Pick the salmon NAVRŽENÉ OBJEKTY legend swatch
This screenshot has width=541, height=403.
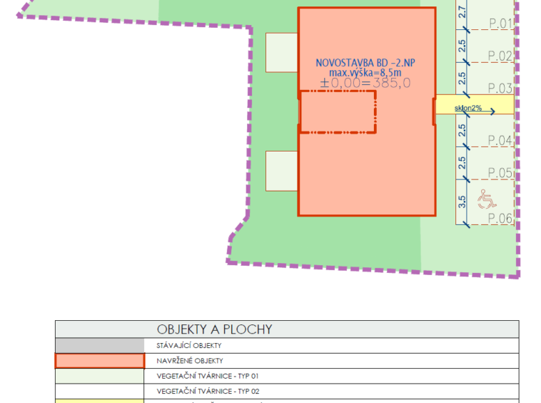100,361
